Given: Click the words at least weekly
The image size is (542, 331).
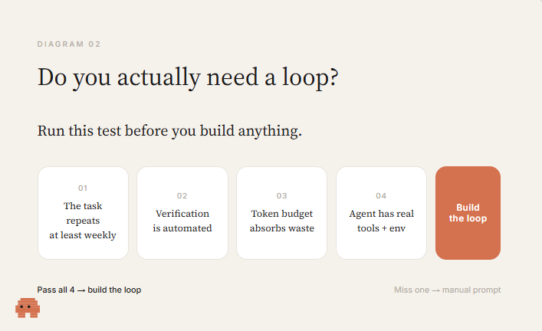Looking at the screenshot, I should coord(83,235).
